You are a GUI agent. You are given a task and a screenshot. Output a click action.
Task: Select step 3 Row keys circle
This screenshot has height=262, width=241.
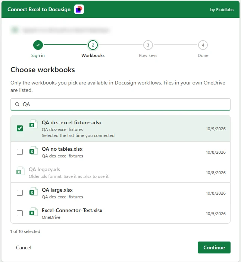coord(148,45)
